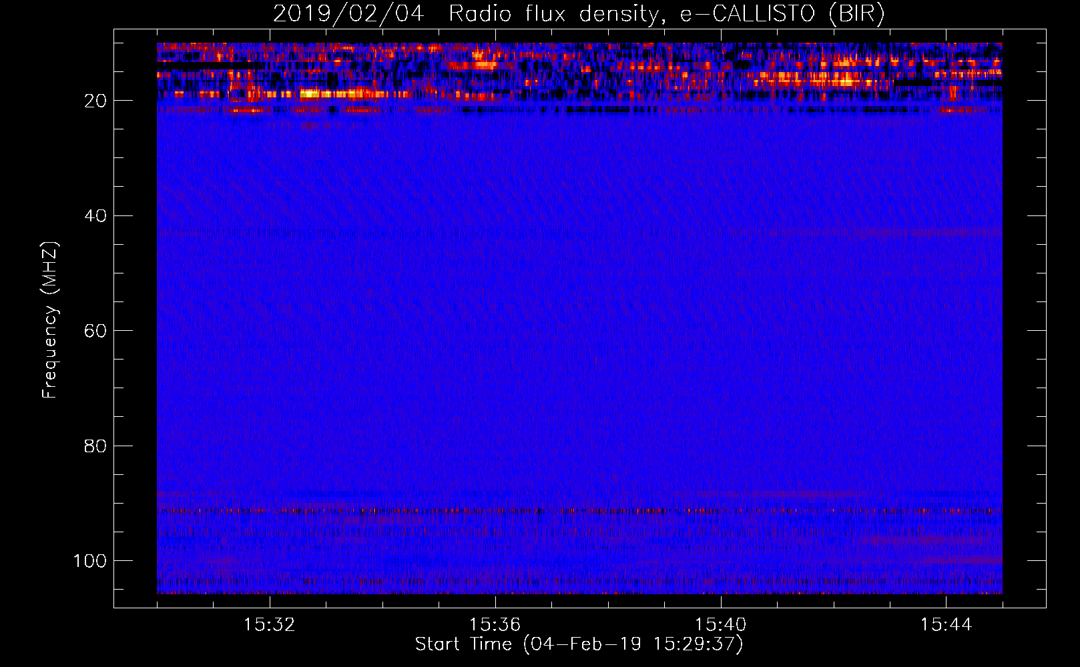Click the plot title 'Radio flux density, e-CALLISTO (BIR)'

click(x=666, y=14)
